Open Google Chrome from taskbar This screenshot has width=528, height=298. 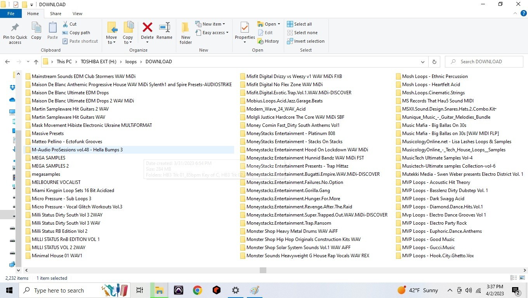click(x=198, y=290)
